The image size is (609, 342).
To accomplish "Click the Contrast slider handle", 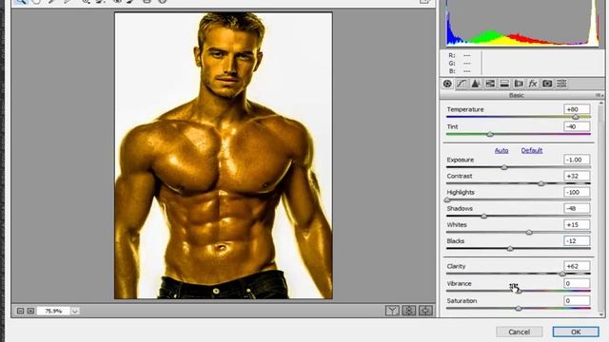I will click(x=541, y=183).
